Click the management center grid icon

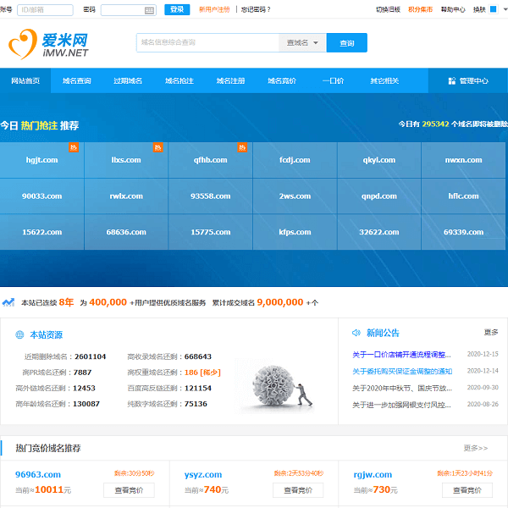tap(451, 81)
